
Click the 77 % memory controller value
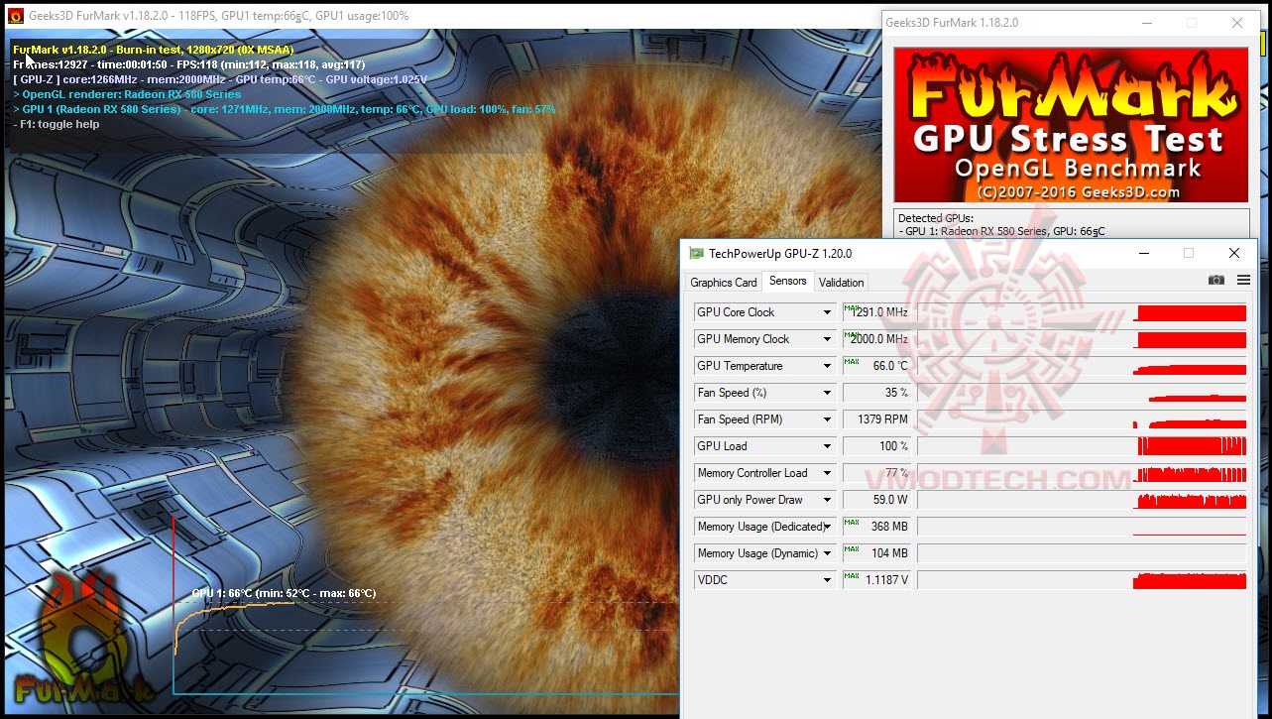876,473
